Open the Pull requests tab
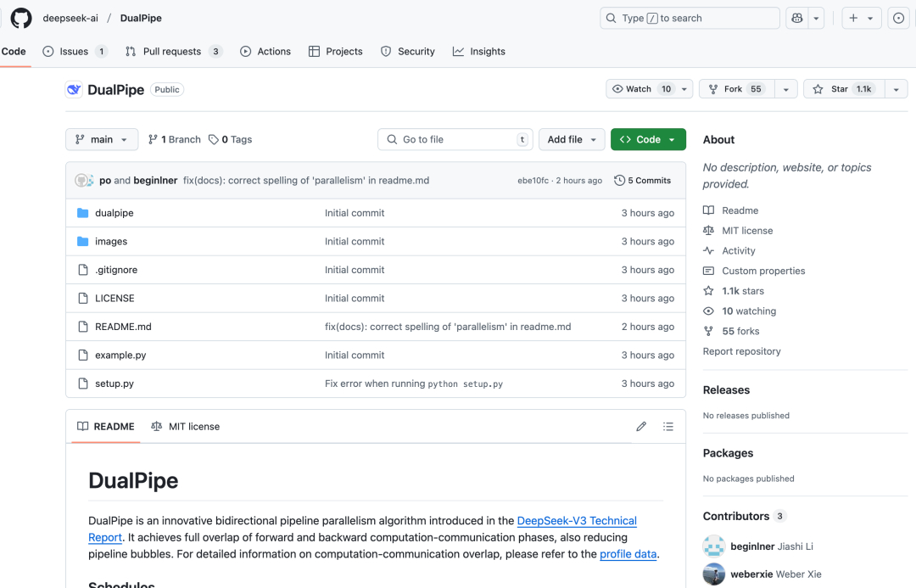916x588 pixels. [x=174, y=52]
